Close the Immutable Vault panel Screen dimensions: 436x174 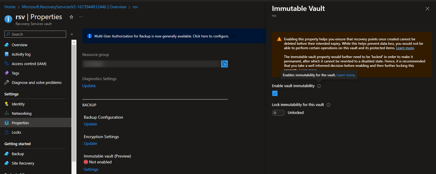pos(427,9)
